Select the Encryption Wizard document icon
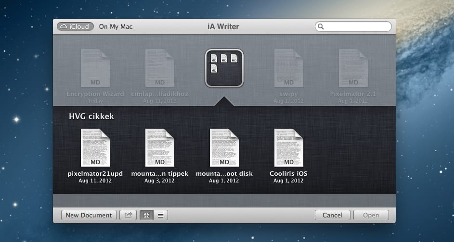The image size is (454, 242). point(95,68)
